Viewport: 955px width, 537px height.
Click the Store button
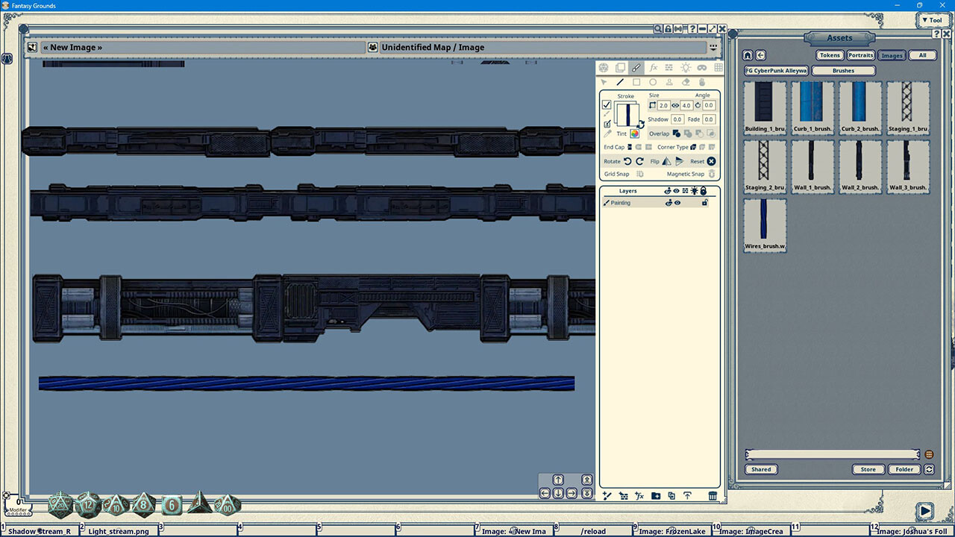pyautogui.click(x=868, y=469)
